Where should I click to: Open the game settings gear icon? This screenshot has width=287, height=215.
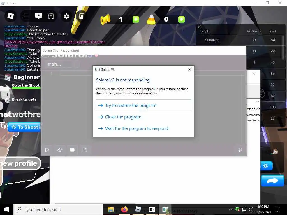66,16
